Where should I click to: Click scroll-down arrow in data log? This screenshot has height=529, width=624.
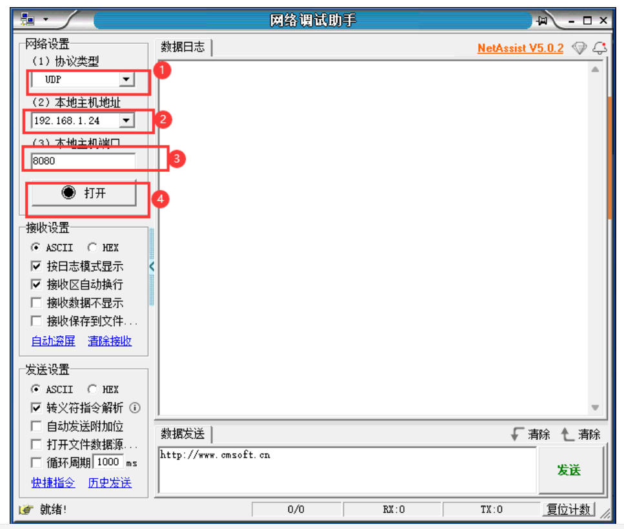pos(596,408)
